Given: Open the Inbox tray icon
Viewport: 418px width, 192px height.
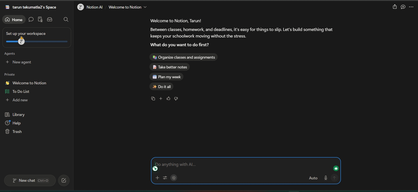Looking at the screenshot, I should [x=50, y=20].
